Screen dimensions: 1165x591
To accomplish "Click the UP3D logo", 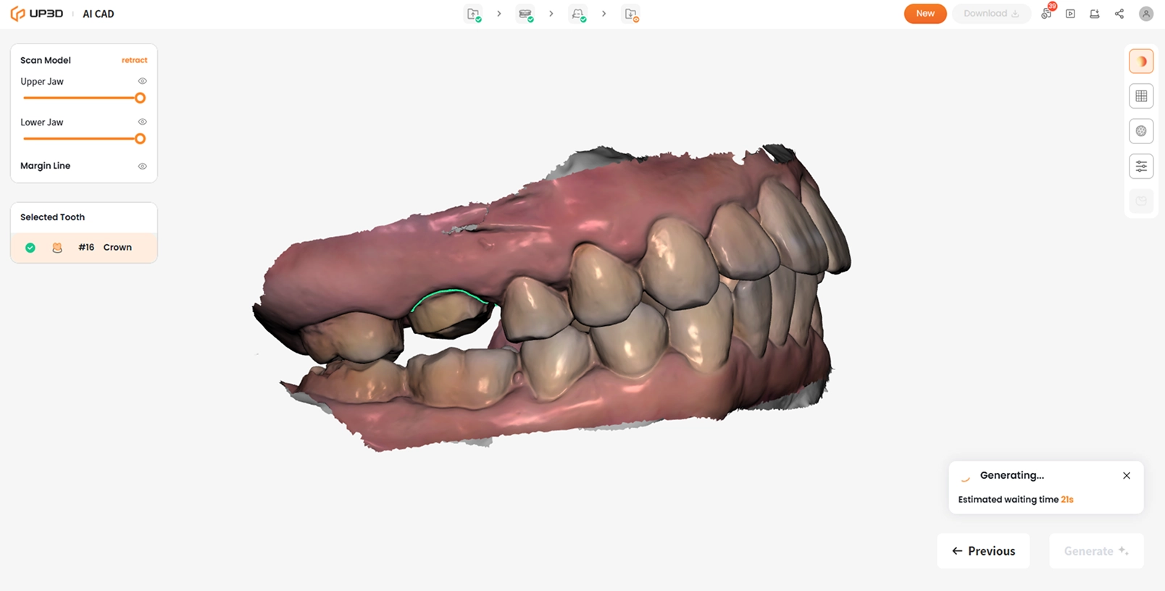I will pyautogui.click(x=37, y=14).
